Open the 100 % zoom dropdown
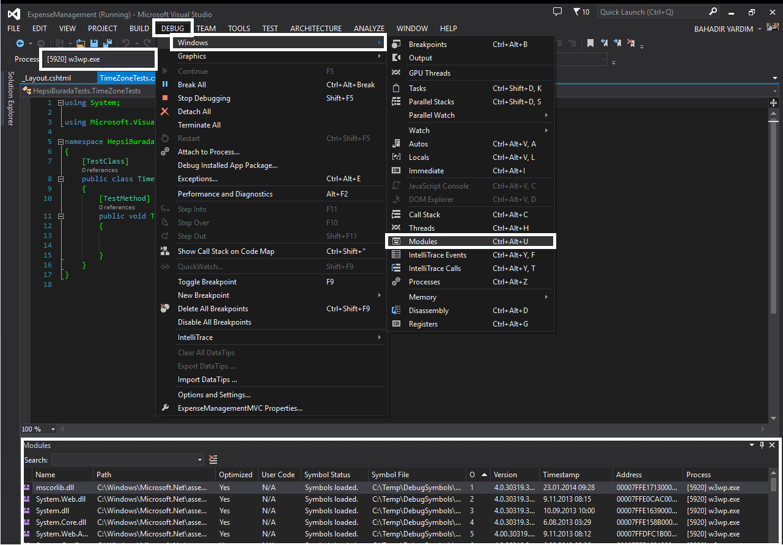The image size is (783, 545). (x=53, y=429)
